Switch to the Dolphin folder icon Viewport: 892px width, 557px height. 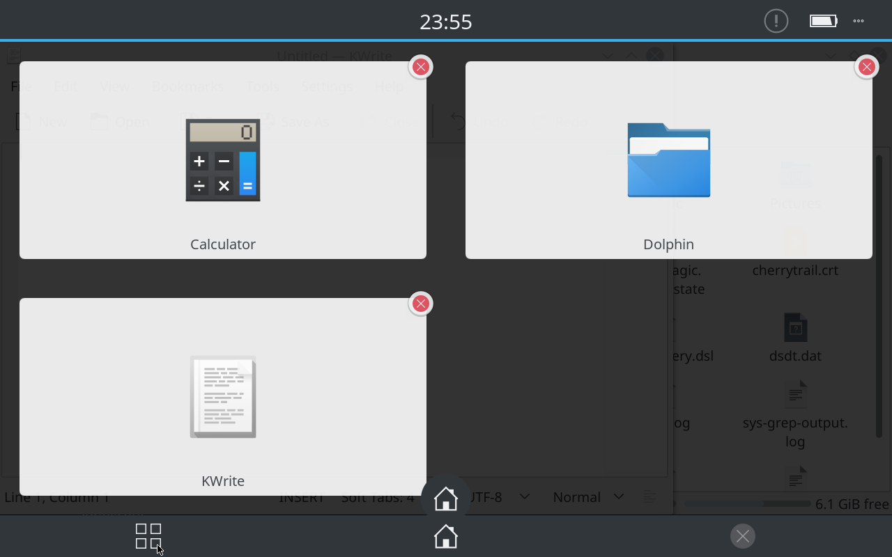point(668,160)
